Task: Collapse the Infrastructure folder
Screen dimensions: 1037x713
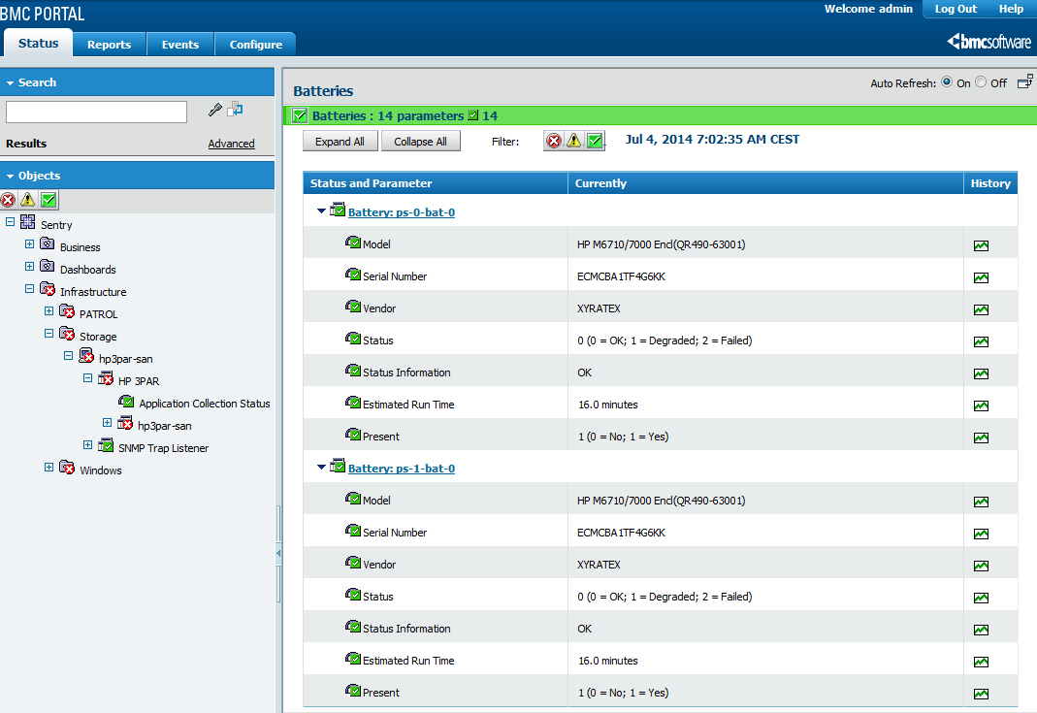Action: pyautogui.click(x=29, y=288)
